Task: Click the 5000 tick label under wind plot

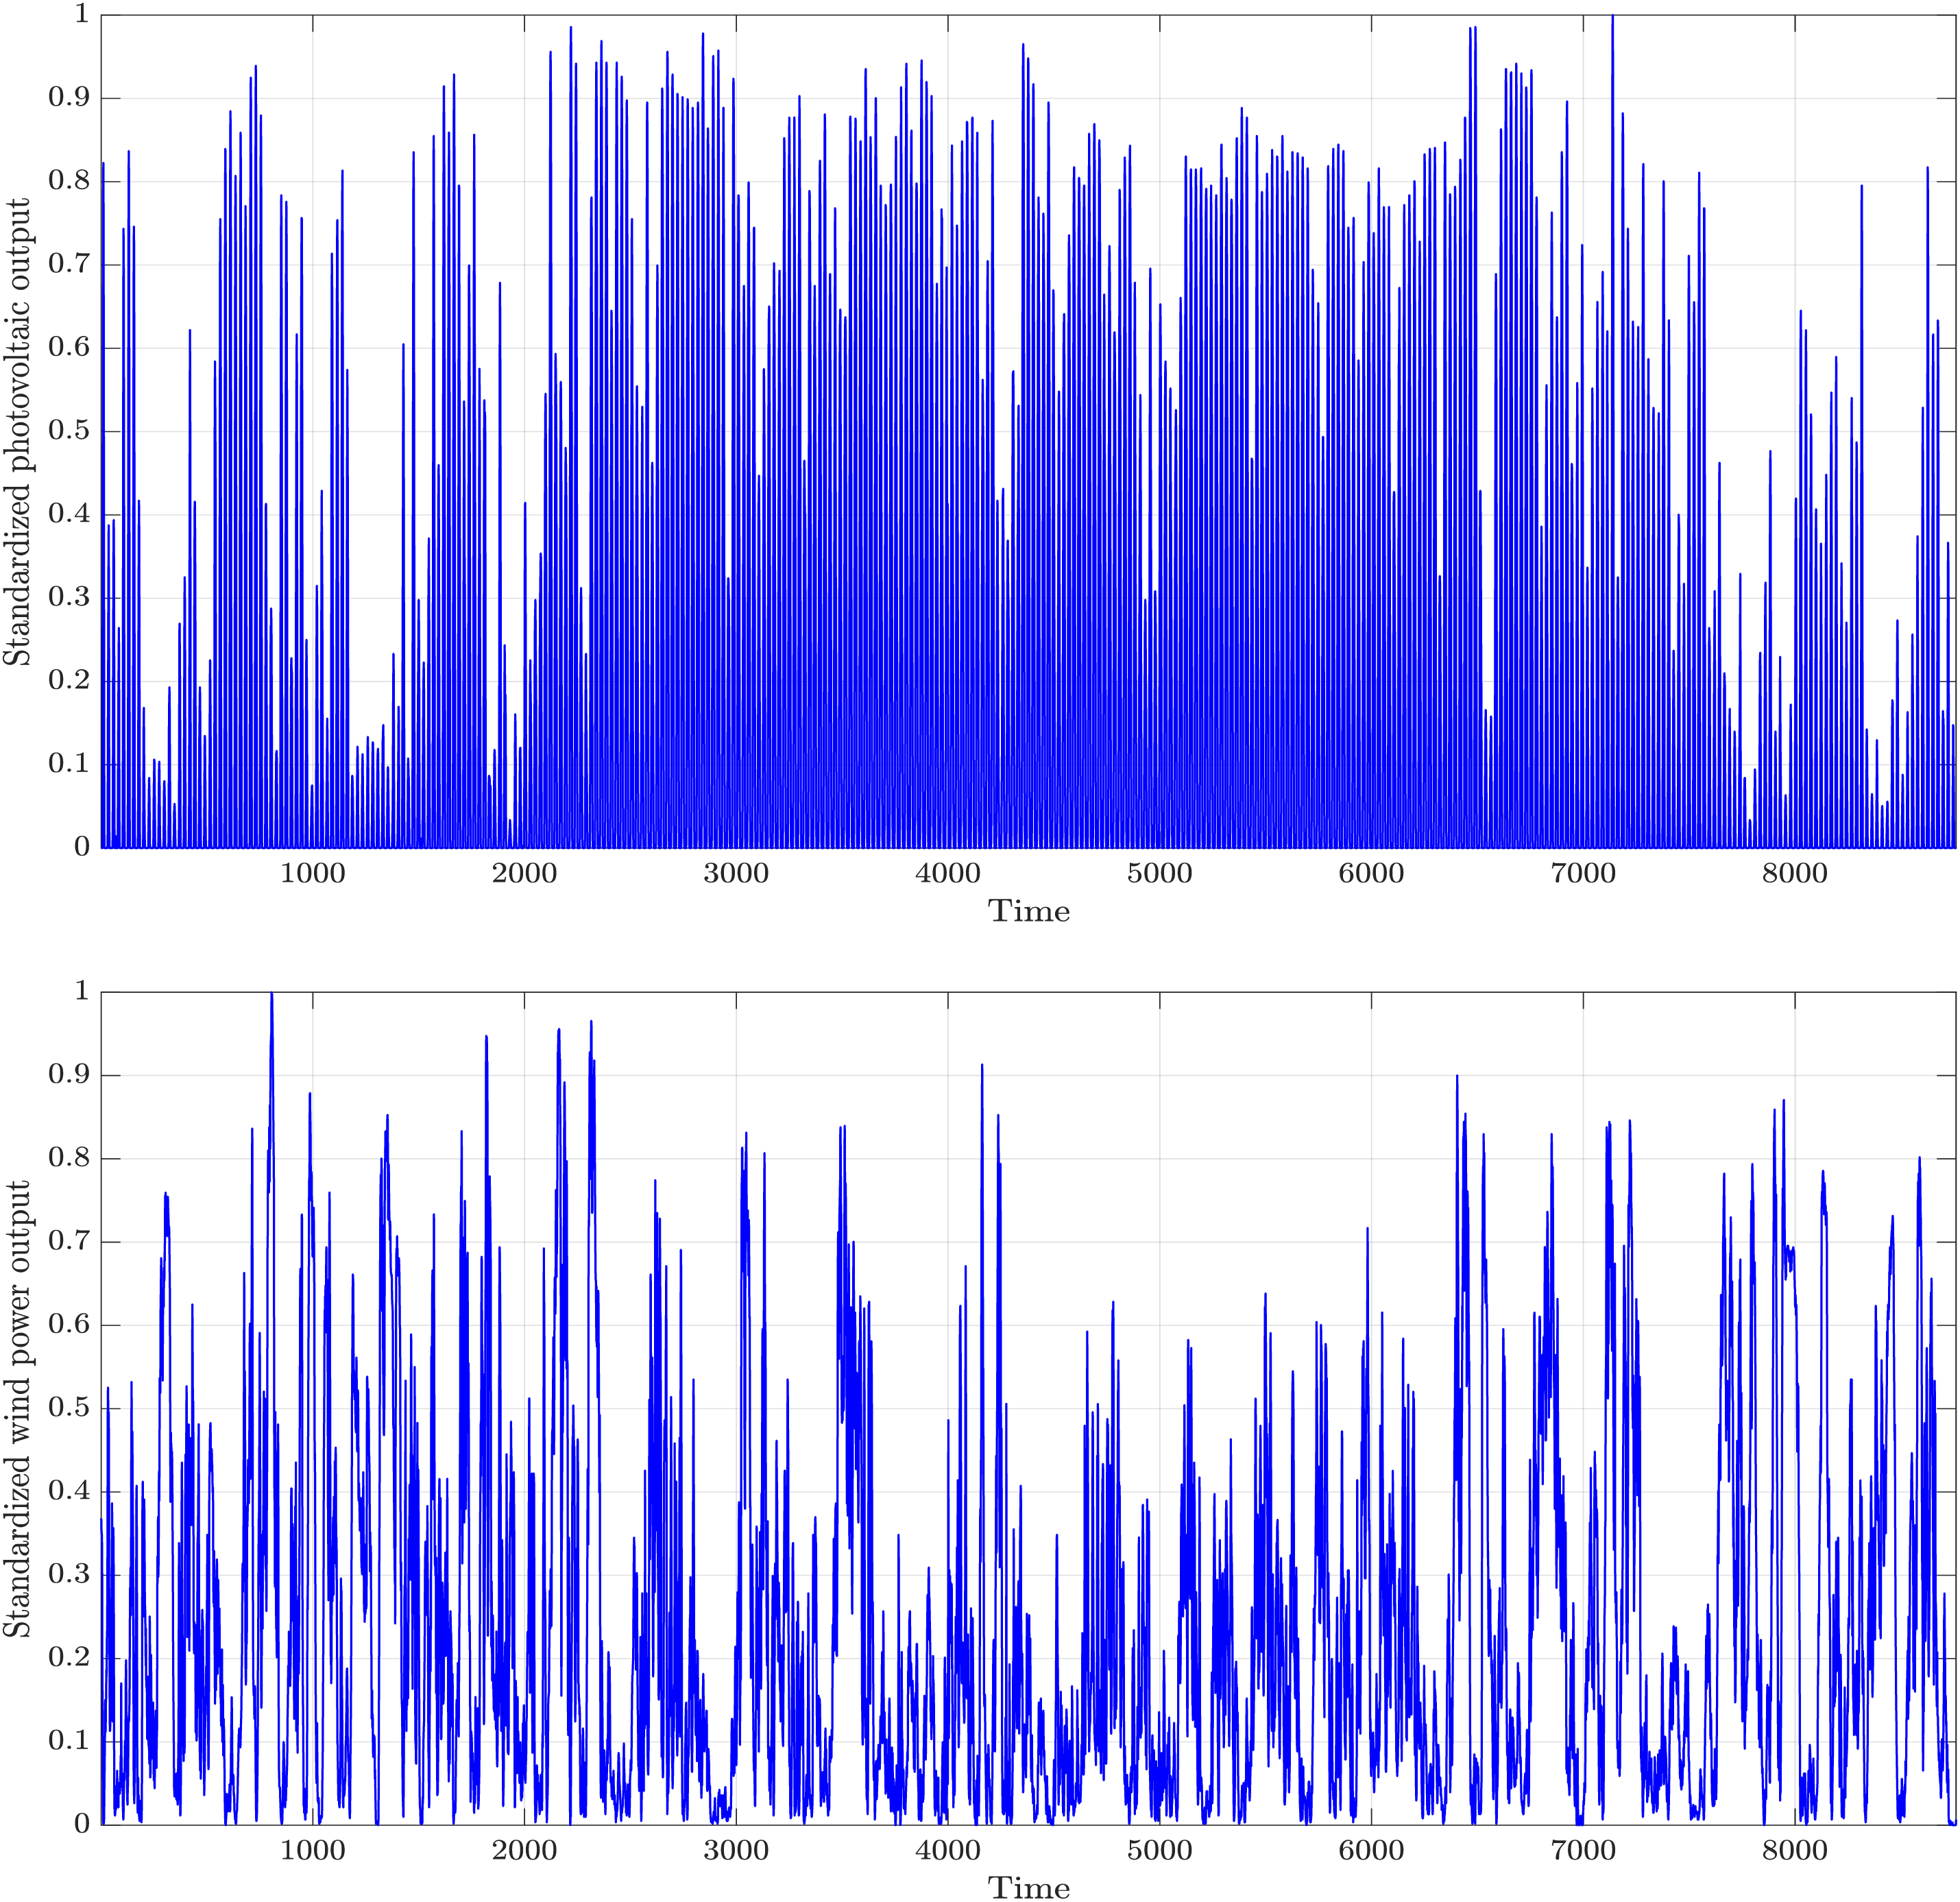Action: [1159, 1851]
